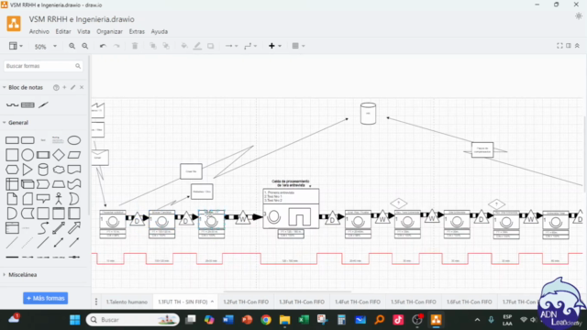Open the Extras menu
Viewport: 587px width, 330px height.
[x=137, y=31]
